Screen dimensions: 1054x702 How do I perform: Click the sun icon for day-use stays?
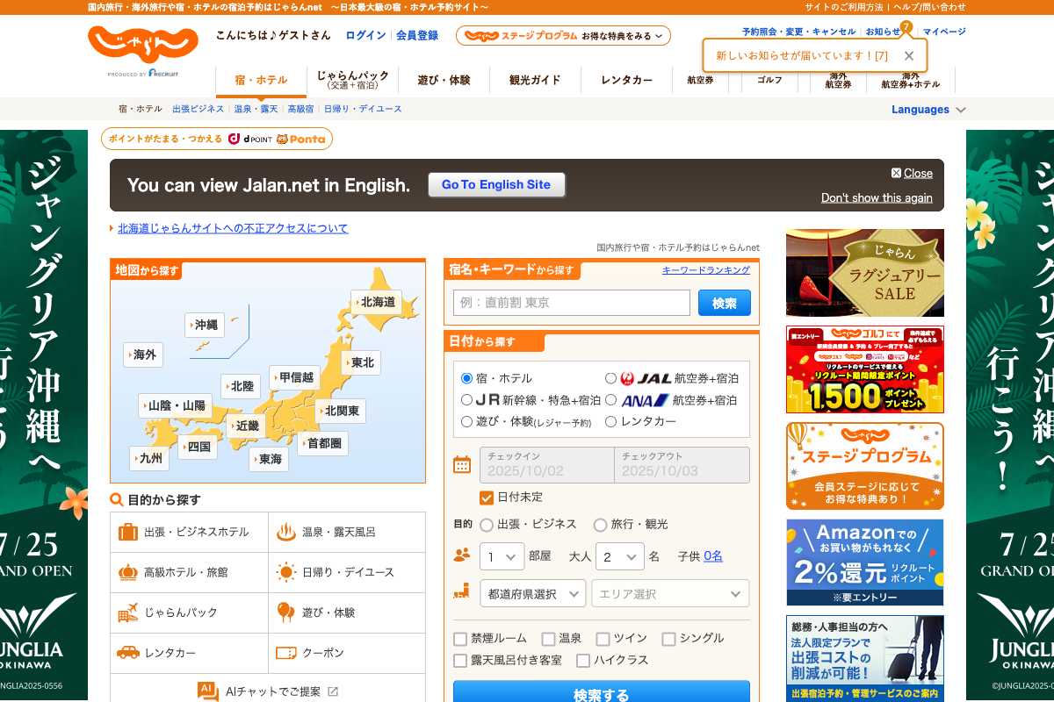pyautogui.click(x=286, y=572)
